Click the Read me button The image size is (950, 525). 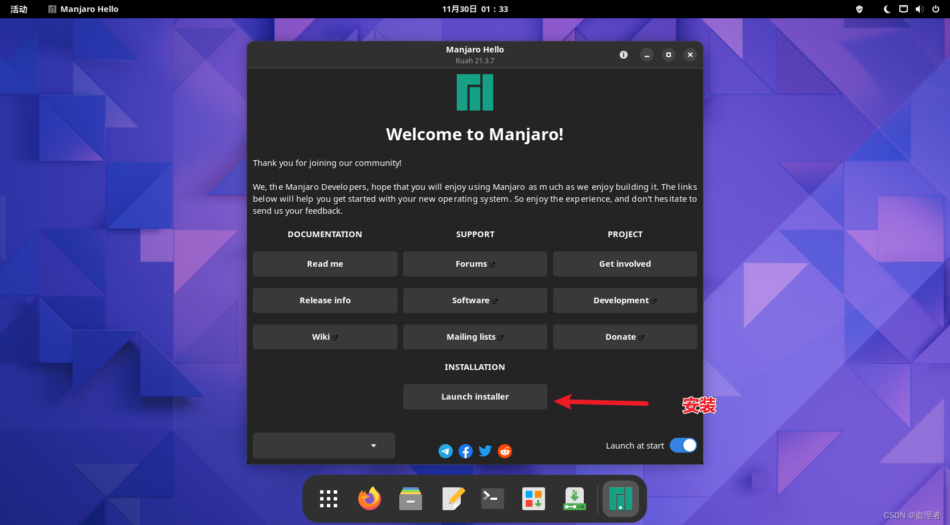click(x=325, y=264)
